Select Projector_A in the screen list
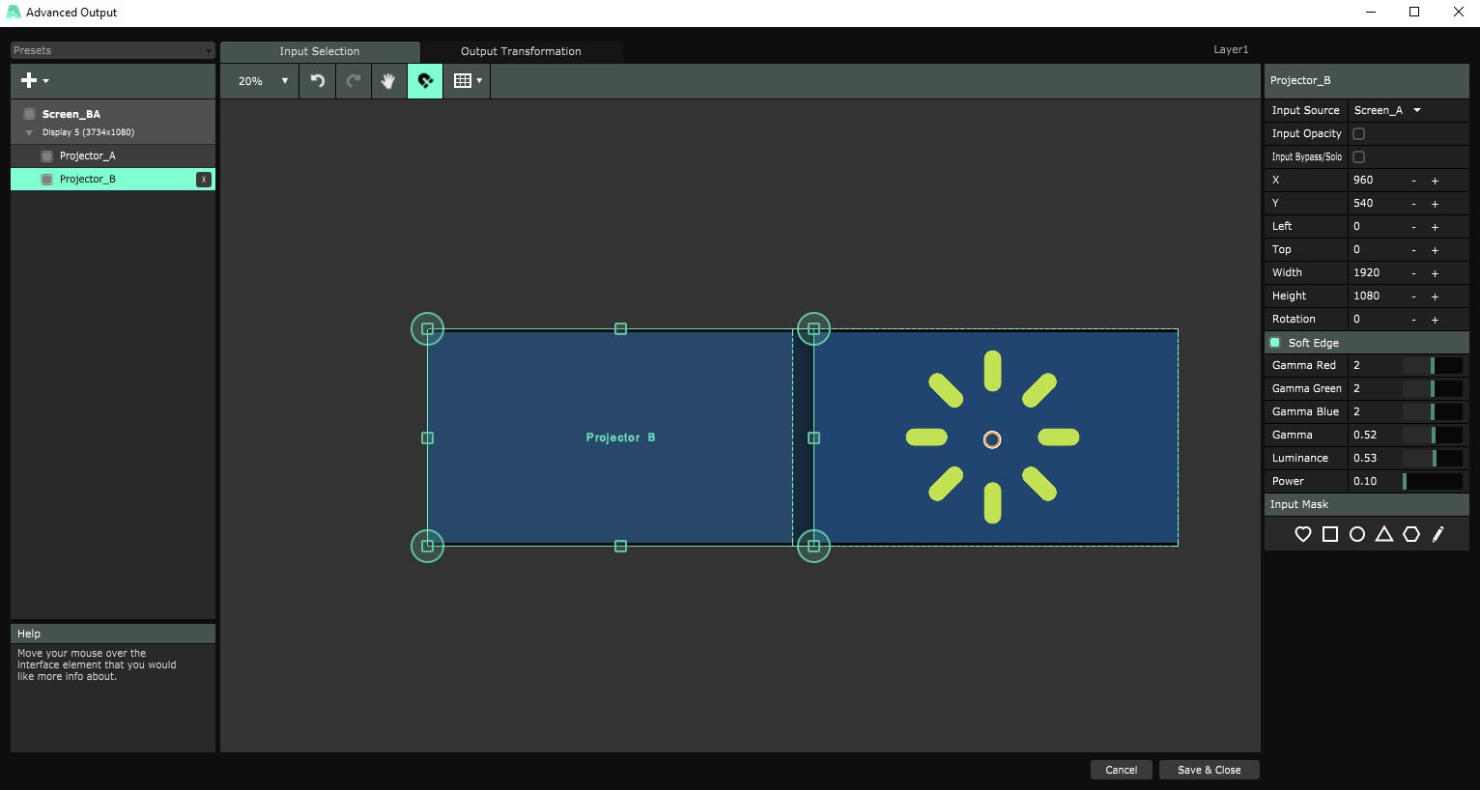 pos(87,155)
